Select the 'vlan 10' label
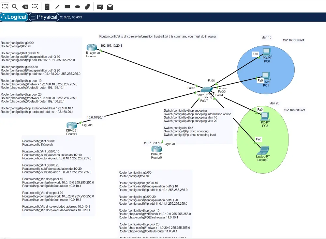The width and height of the screenshot is (326, 239). point(266,38)
